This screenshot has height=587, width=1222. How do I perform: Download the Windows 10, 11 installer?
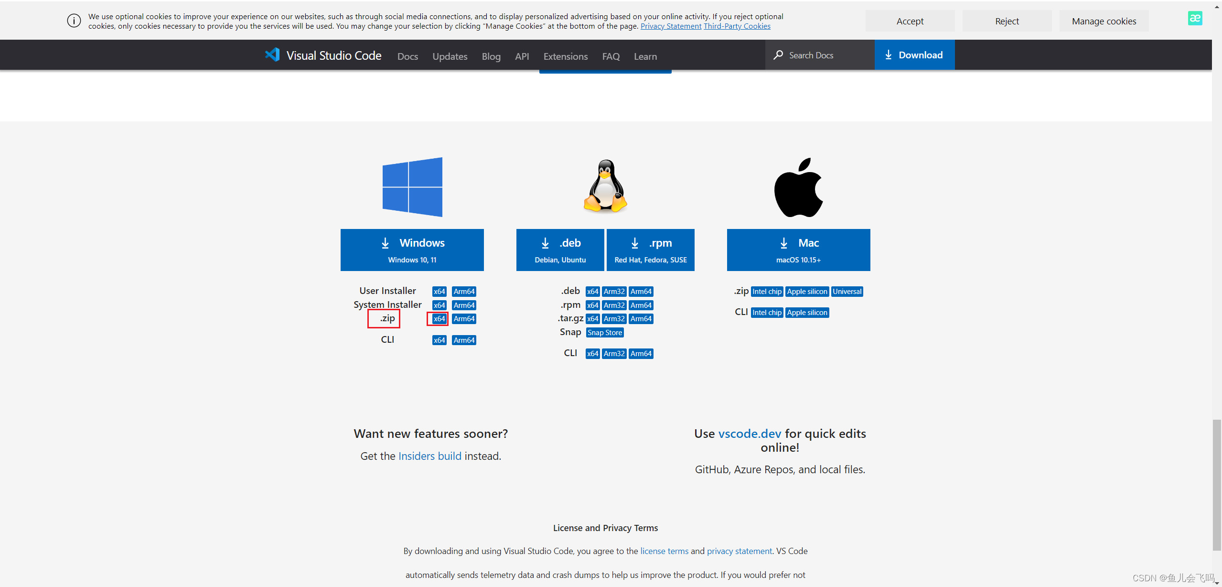click(x=412, y=250)
